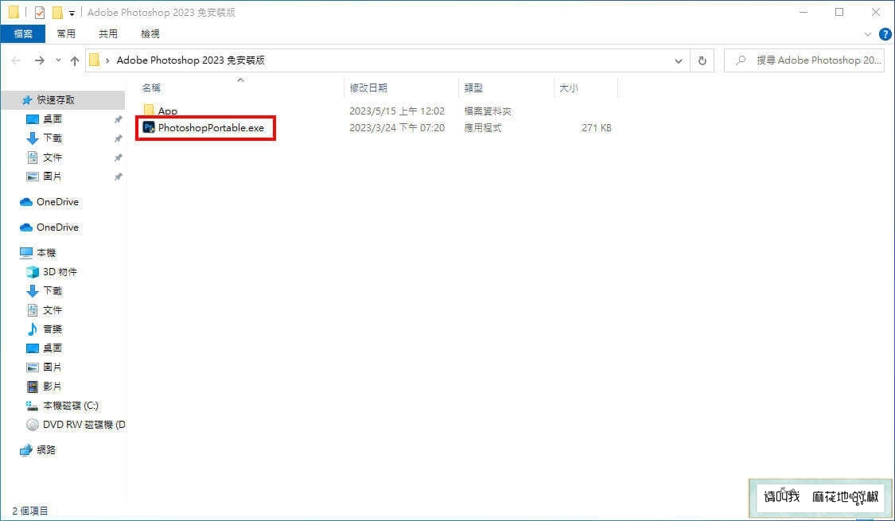This screenshot has height=521, width=895.
Task: Click the PhotoshopPortable.exe file name
Action: click(x=211, y=128)
